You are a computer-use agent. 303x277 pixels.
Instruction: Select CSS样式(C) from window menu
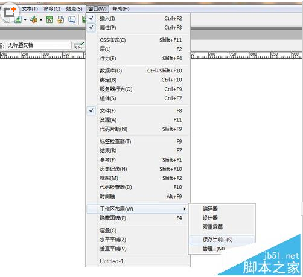pos(138,40)
